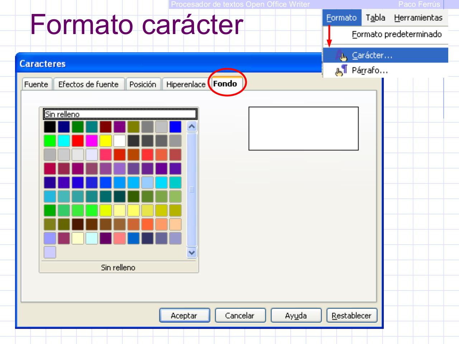Open the Herramientas menu

[x=419, y=18]
